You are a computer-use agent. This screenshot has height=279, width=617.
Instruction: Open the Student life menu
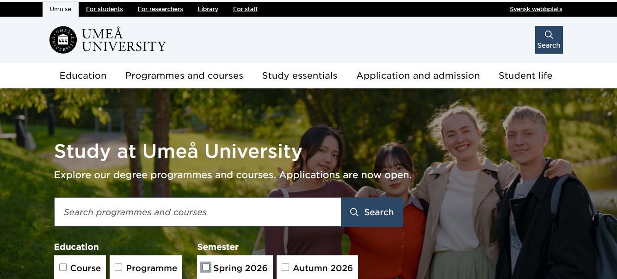coord(525,75)
